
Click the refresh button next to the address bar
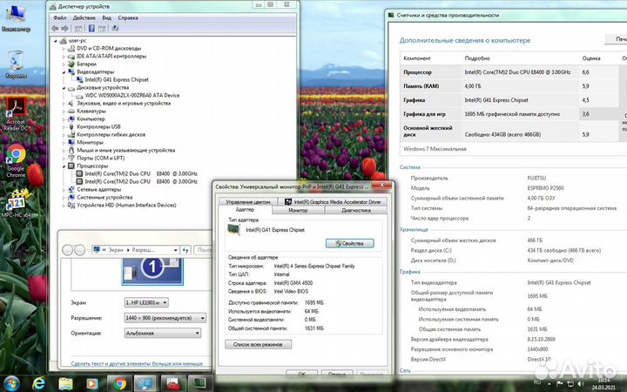[185, 250]
